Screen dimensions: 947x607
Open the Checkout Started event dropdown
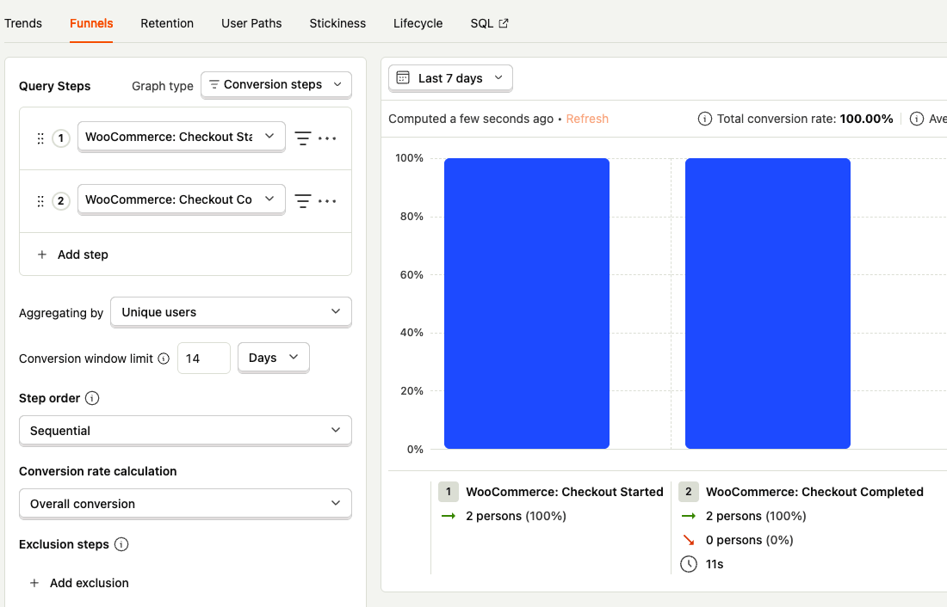pos(181,137)
